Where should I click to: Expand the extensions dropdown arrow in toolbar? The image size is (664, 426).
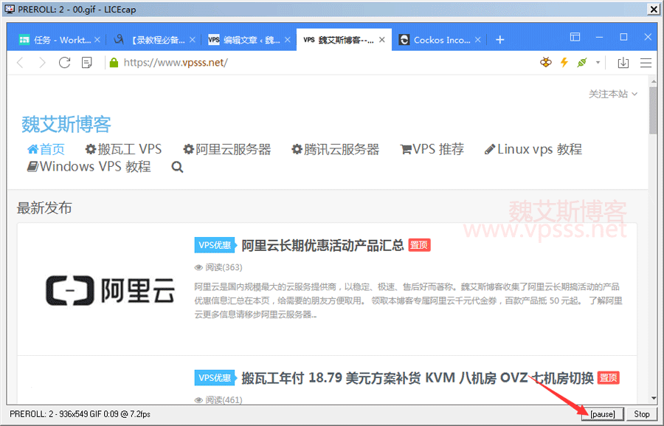pos(598,63)
